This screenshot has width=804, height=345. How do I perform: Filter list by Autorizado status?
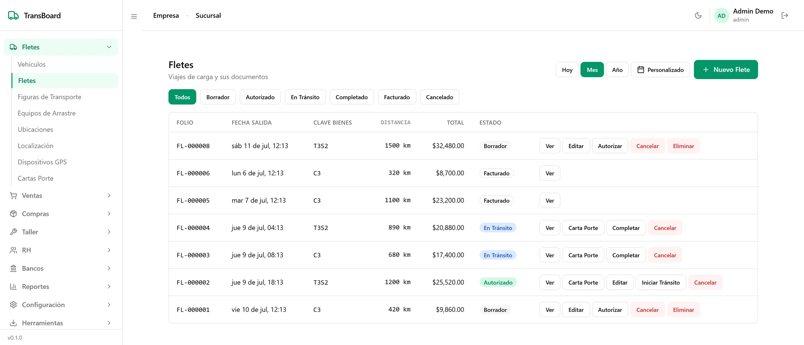click(x=260, y=97)
